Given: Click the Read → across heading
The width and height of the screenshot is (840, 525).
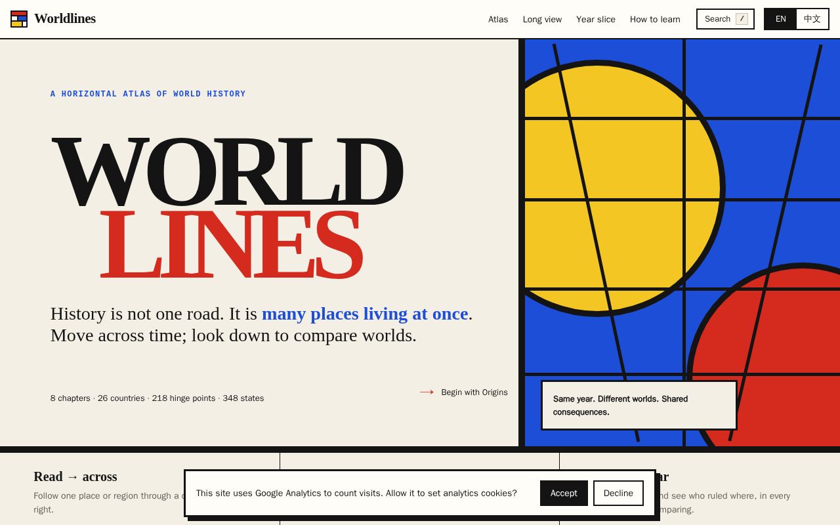Looking at the screenshot, I should [x=75, y=476].
